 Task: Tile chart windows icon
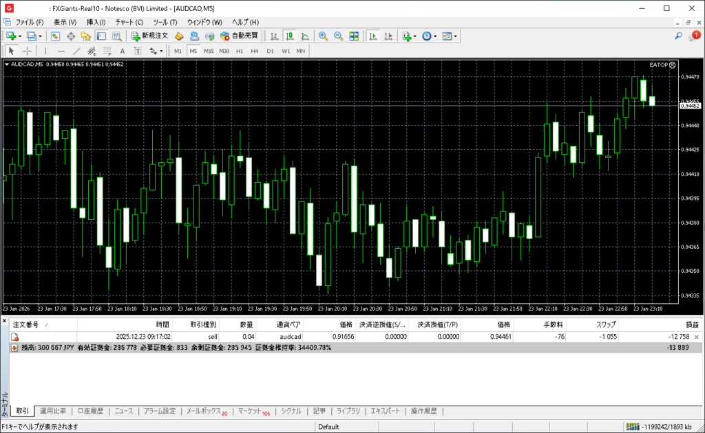pyautogui.click(x=354, y=36)
